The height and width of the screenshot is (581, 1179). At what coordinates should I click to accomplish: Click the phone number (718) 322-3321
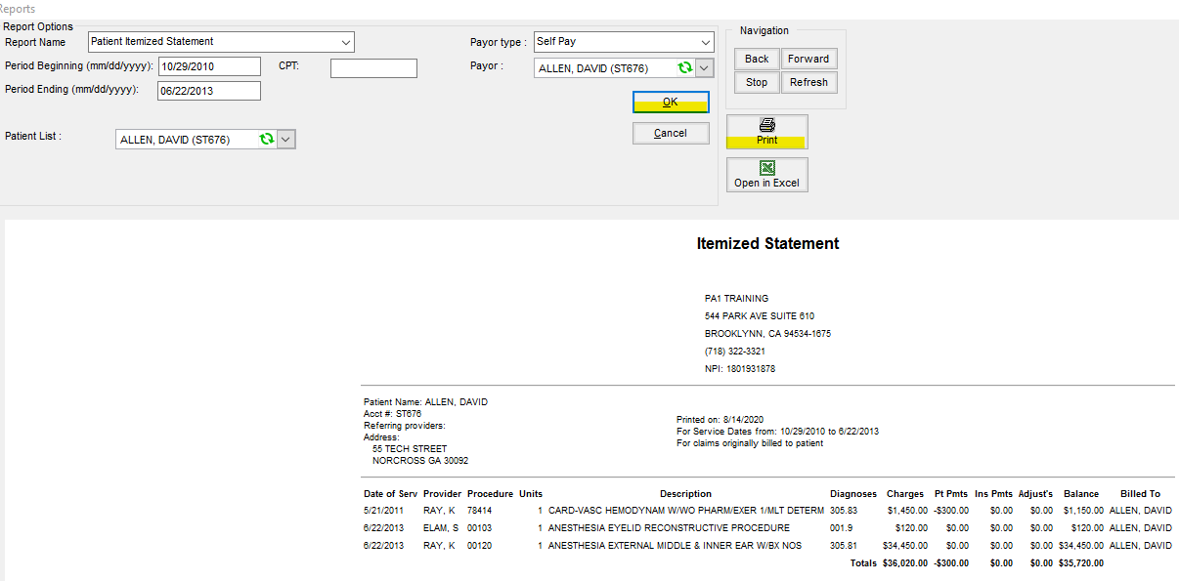click(x=735, y=352)
